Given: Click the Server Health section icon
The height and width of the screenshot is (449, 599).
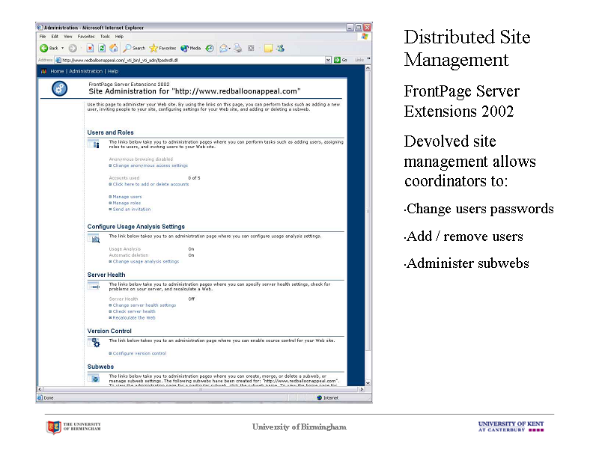Looking at the screenshot, I should coord(94,287).
